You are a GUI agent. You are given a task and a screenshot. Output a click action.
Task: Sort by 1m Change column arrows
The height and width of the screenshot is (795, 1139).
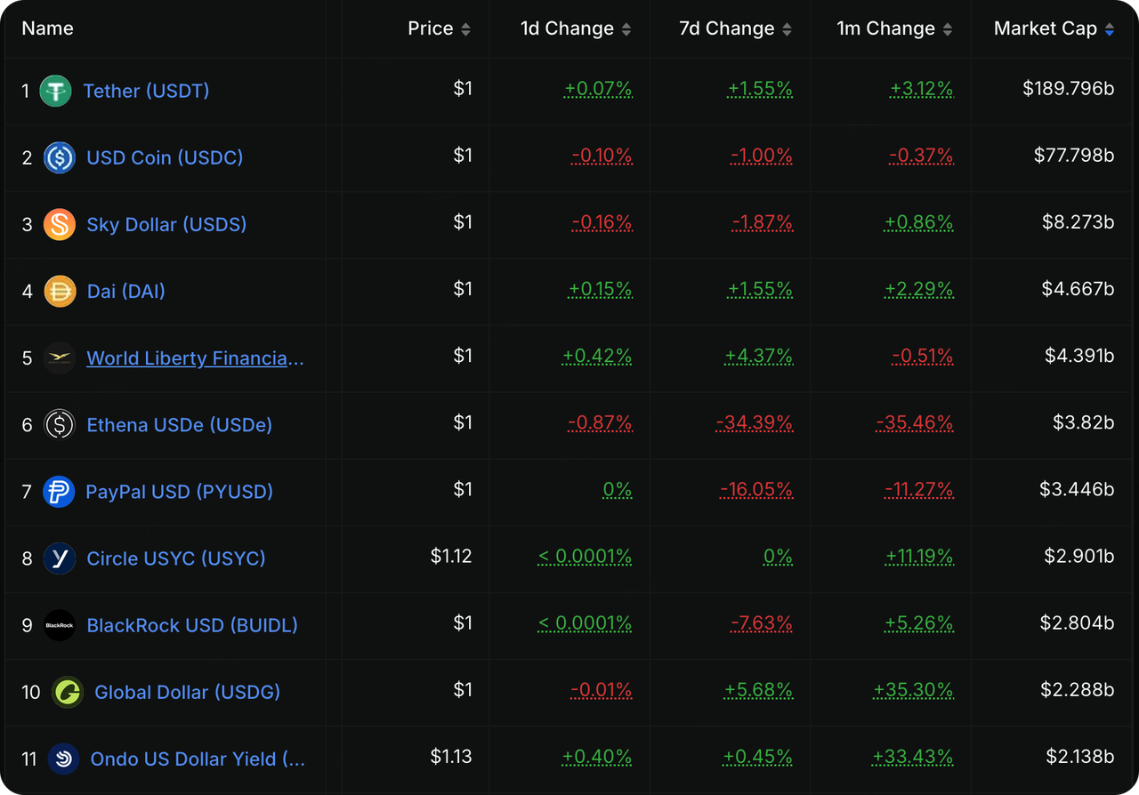tap(947, 29)
